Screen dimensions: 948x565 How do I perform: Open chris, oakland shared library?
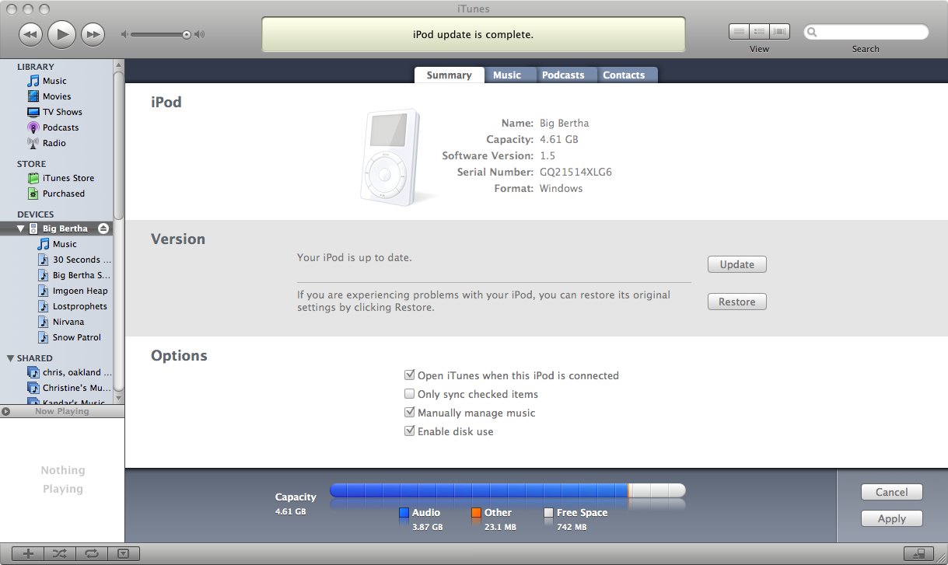pos(70,372)
